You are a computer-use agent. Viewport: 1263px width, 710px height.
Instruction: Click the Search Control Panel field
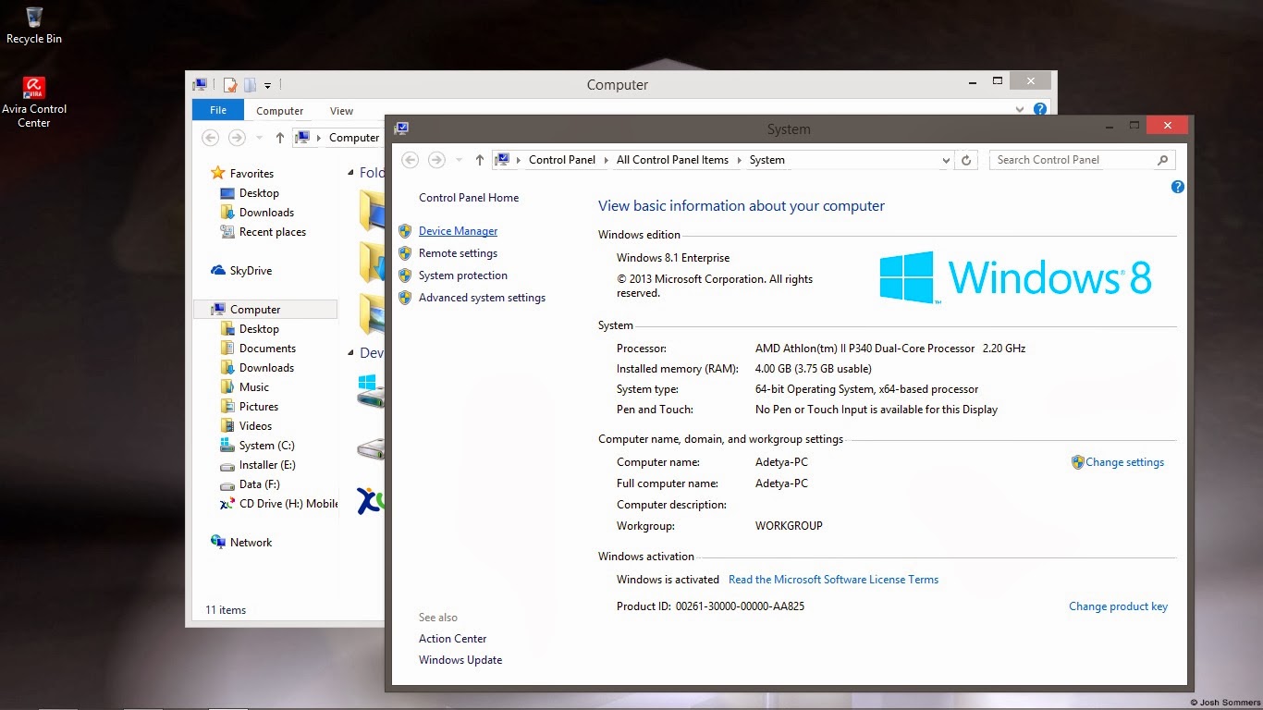[1083, 160]
